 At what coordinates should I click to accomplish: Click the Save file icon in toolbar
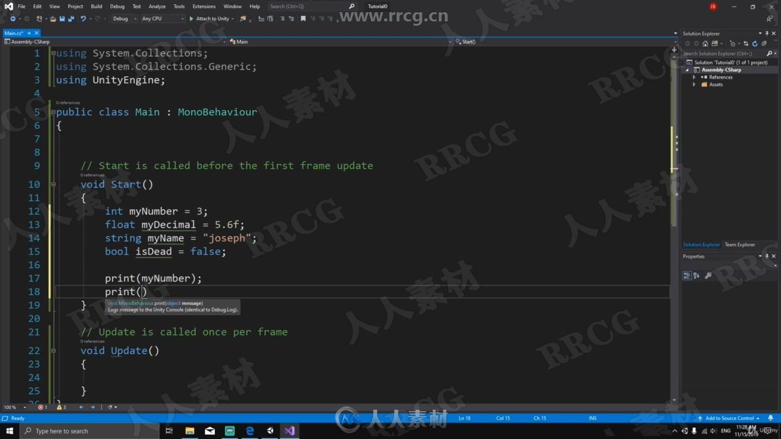point(62,19)
